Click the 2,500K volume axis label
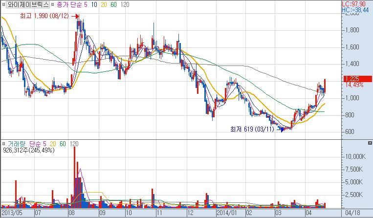The width and height of the screenshot is (373, 218). [354, 195]
